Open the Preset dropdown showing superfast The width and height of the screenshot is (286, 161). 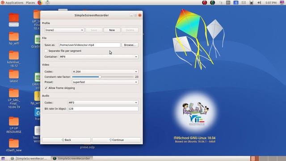(105, 82)
